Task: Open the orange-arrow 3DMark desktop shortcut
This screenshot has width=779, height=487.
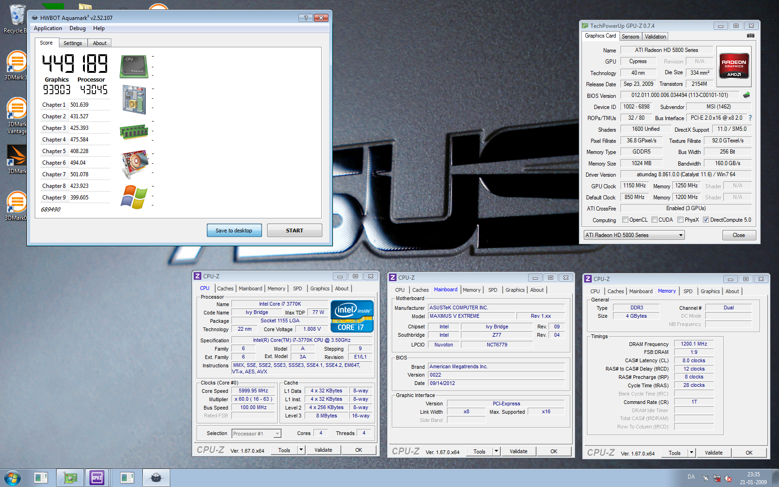Action: [x=17, y=159]
